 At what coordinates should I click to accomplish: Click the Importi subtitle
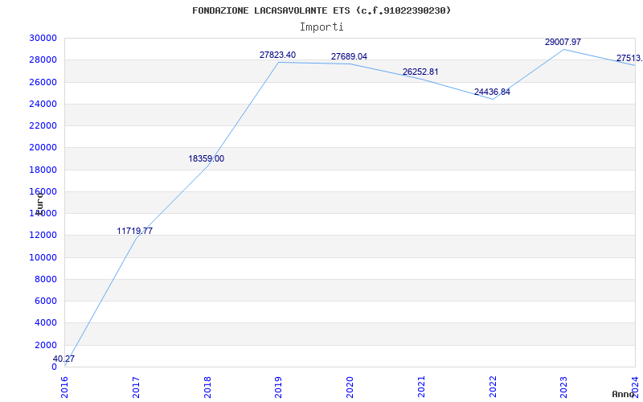[x=321, y=27]
